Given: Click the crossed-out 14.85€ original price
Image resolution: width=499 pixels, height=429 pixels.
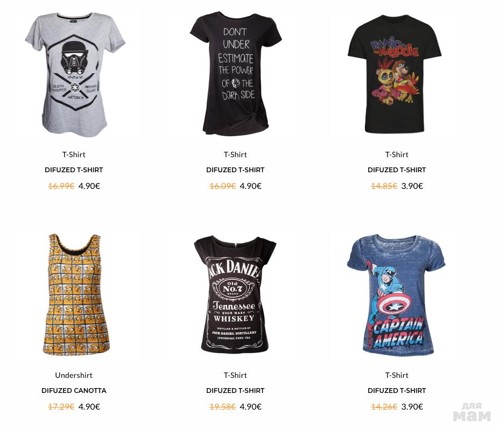Looking at the screenshot, I should pyautogui.click(x=384, y=186).
